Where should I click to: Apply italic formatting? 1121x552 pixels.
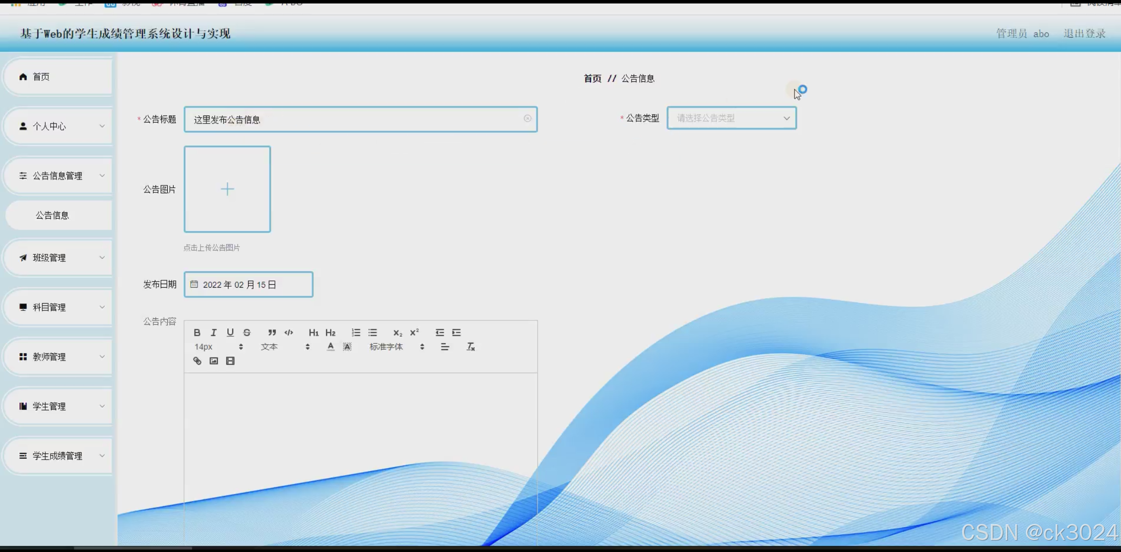[213, 332]
